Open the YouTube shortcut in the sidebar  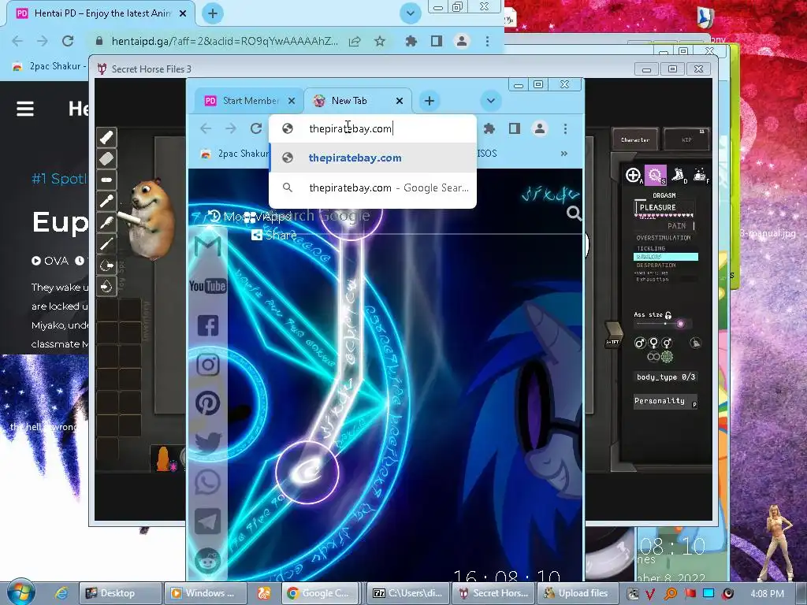[208, 286]
